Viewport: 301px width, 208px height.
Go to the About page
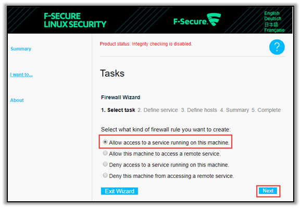tap(17, 100)
